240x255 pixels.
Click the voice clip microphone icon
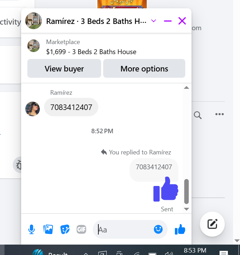pos(31,229)
